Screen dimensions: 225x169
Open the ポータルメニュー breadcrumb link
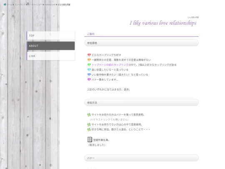tap(35, 5)
